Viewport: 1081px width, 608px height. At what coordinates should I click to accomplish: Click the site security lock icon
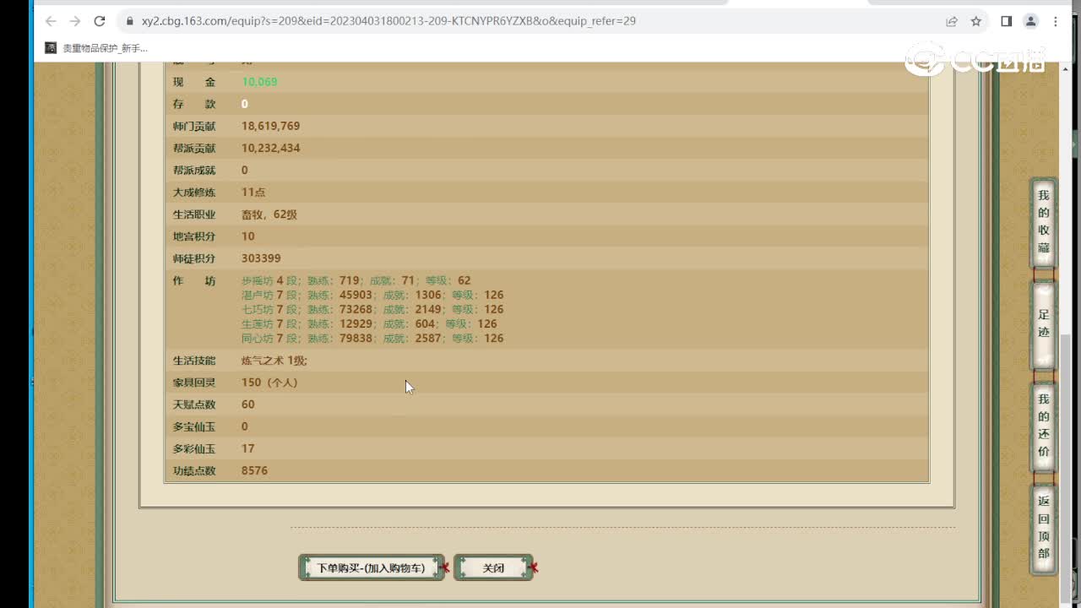pyautogui.click(x=129, y=21)
